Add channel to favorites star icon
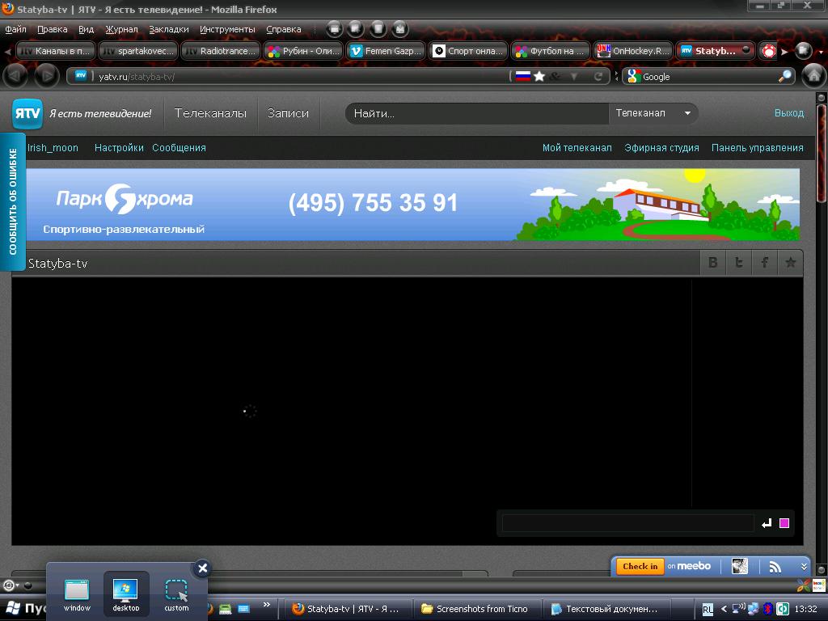The width and height of the screenshot is (828, 621). tap(791, 263)
